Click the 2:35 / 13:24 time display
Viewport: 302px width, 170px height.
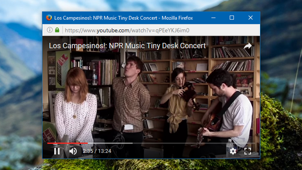(97, 151)
